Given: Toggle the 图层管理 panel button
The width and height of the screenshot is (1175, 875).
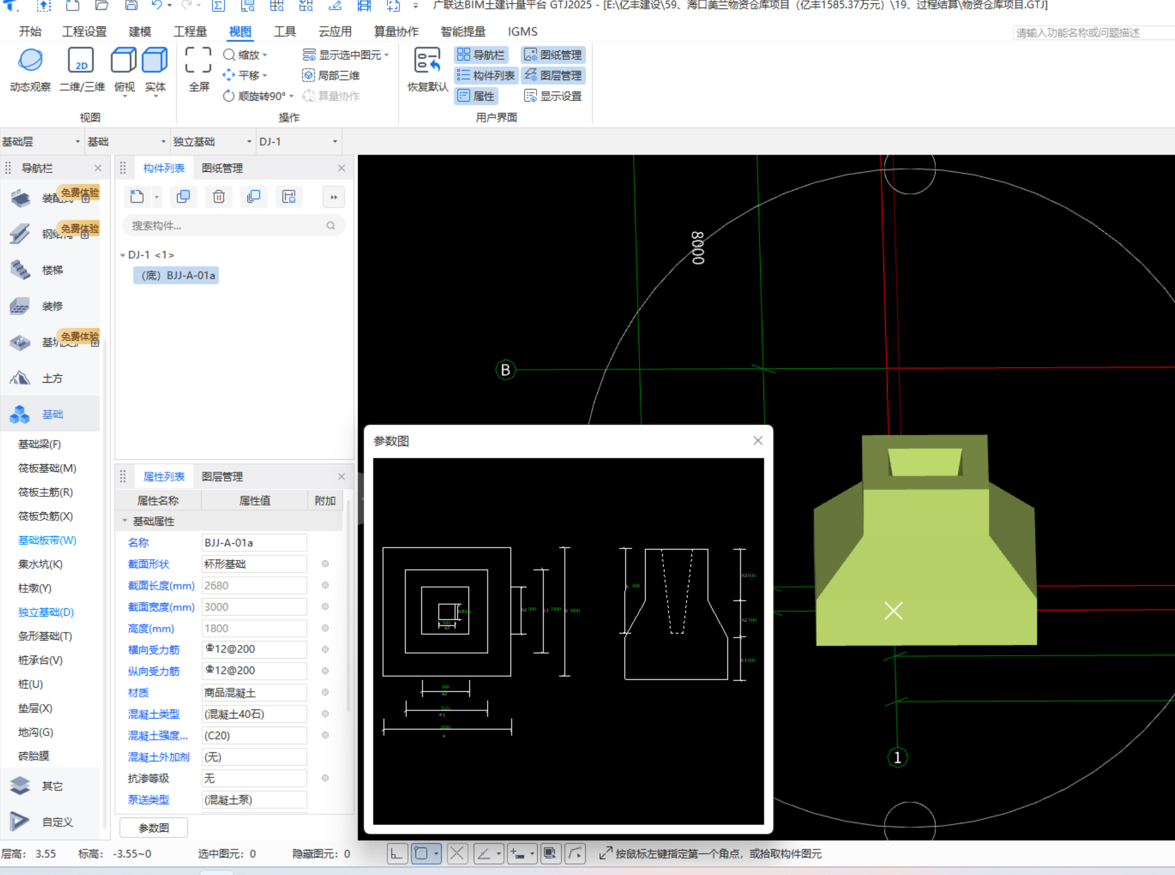Looking at the screenshot, I should click(553, 75).
